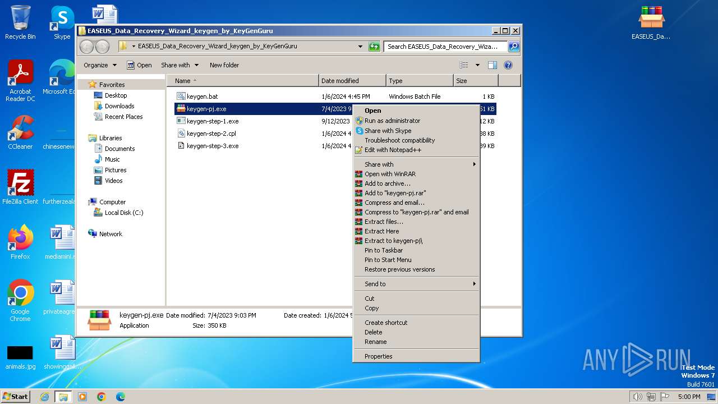Screen dimensions: 718x404
Task: Choose Delete in context menu
Action: 416,332
